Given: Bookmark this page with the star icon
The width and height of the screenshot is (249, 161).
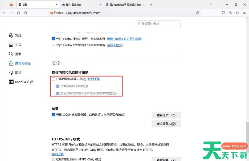Looking at the screenshot, I should click(197, 13).
